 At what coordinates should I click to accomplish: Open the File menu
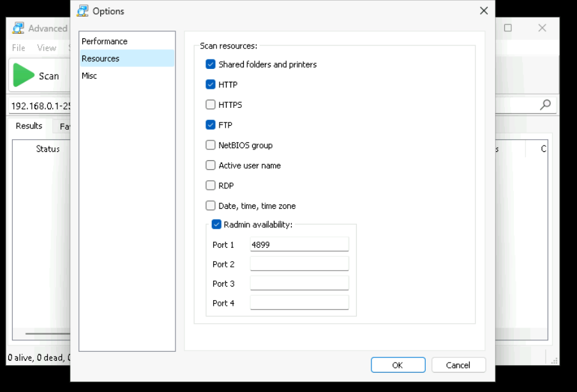[x=19, y=48]
